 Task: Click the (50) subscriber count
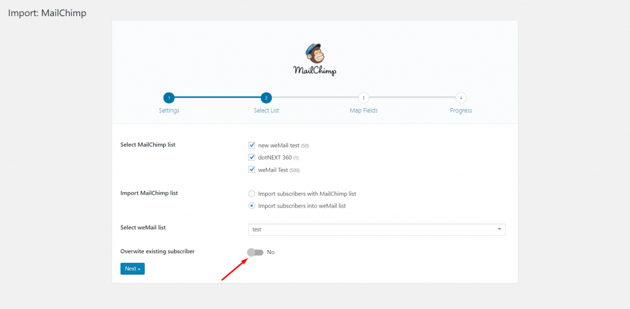(x=305, y=146)
